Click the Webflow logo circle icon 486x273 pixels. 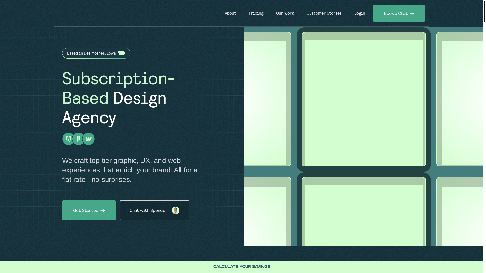[x=88, y=139]
